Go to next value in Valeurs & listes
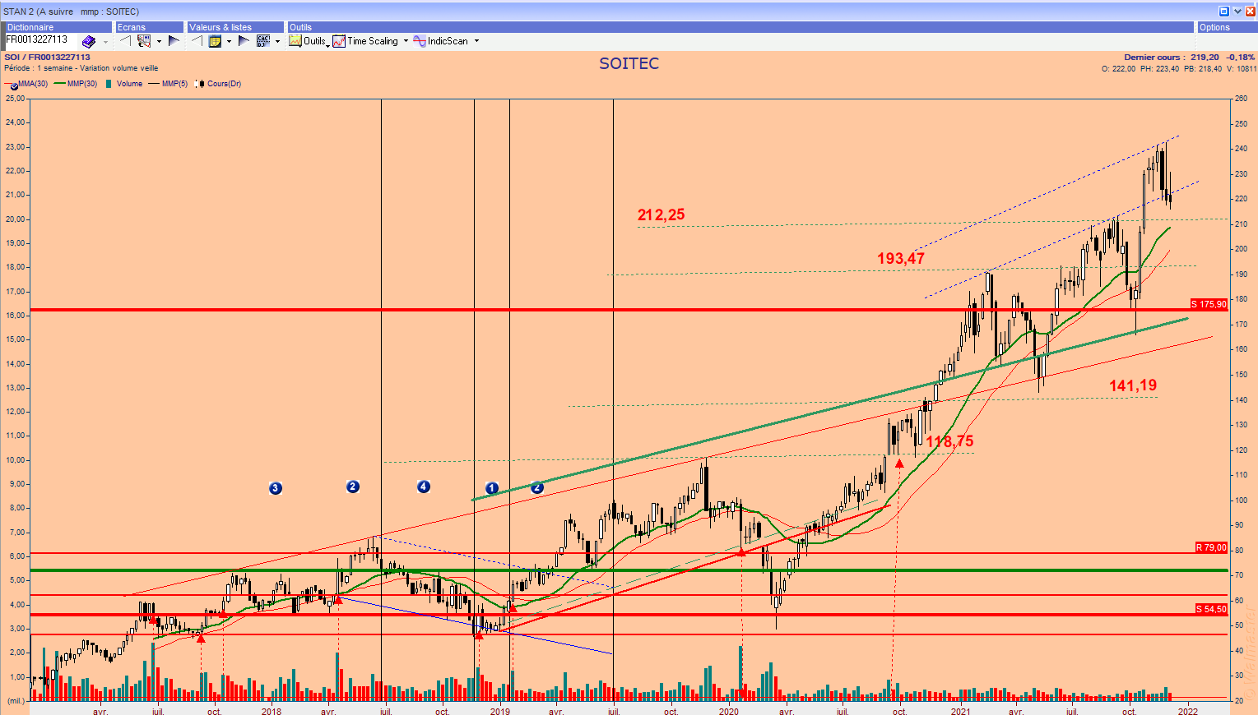Image resolution: width=1258 pixels, height=715 pixels. (x=244, y=41)
